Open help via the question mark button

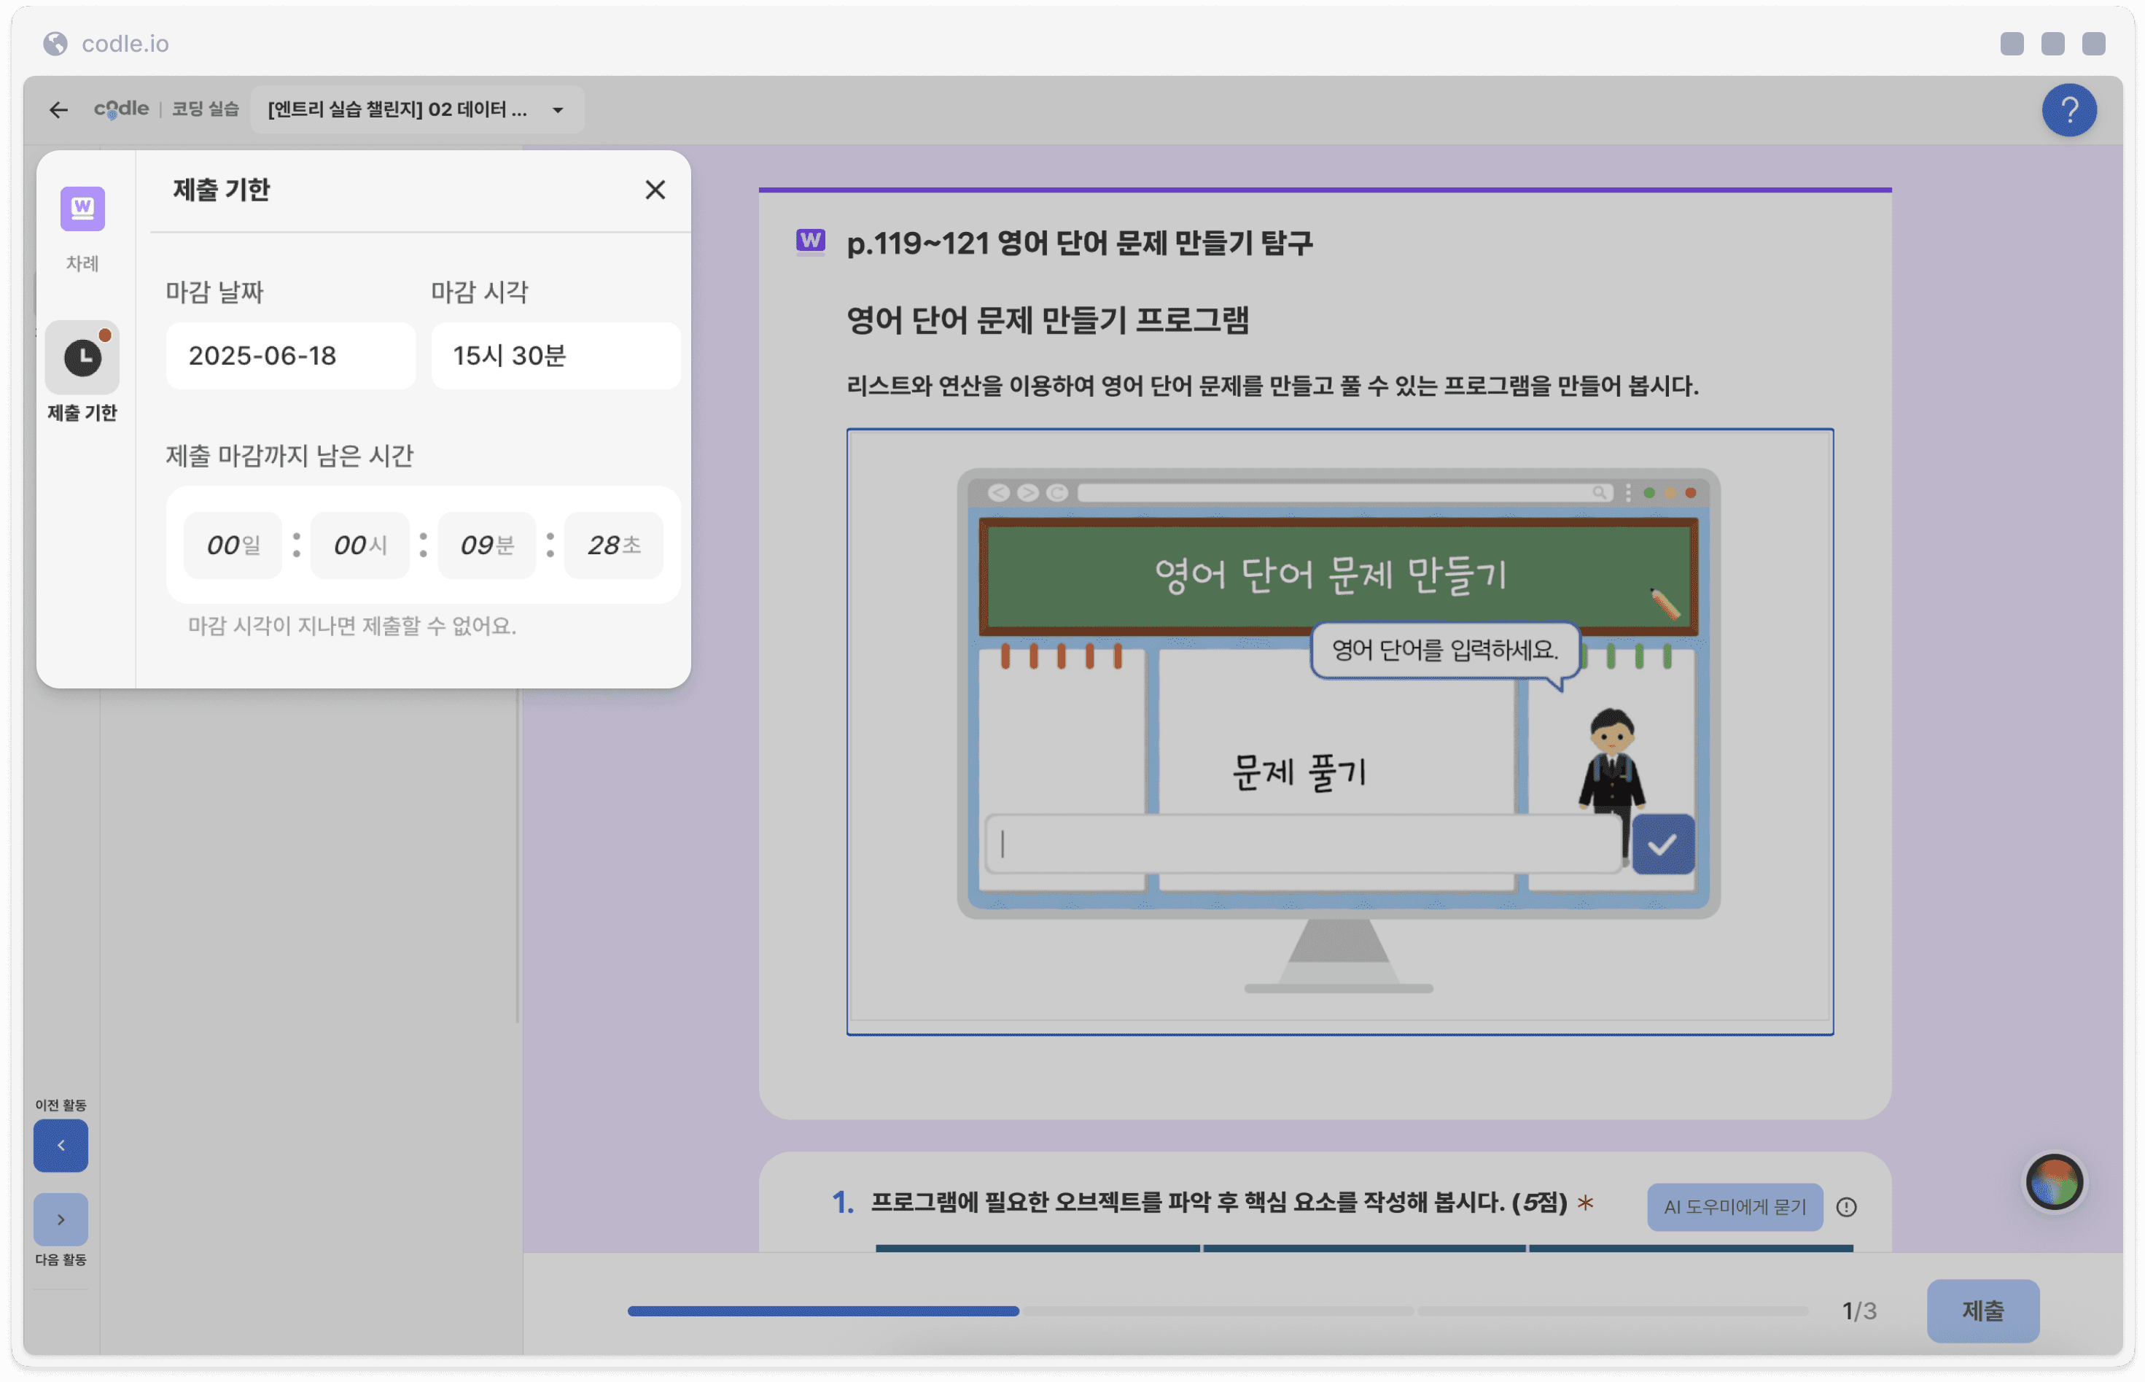click(x=2068, y=109)
